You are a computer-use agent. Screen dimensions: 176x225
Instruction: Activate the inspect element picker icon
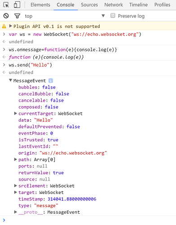pyautogui.click(x=6, y=5)
